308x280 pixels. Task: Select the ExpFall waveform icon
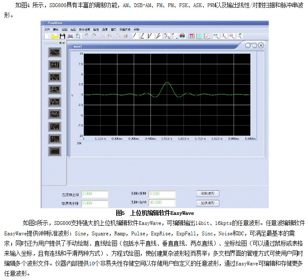pyautogui.click(x=55, y=139)
